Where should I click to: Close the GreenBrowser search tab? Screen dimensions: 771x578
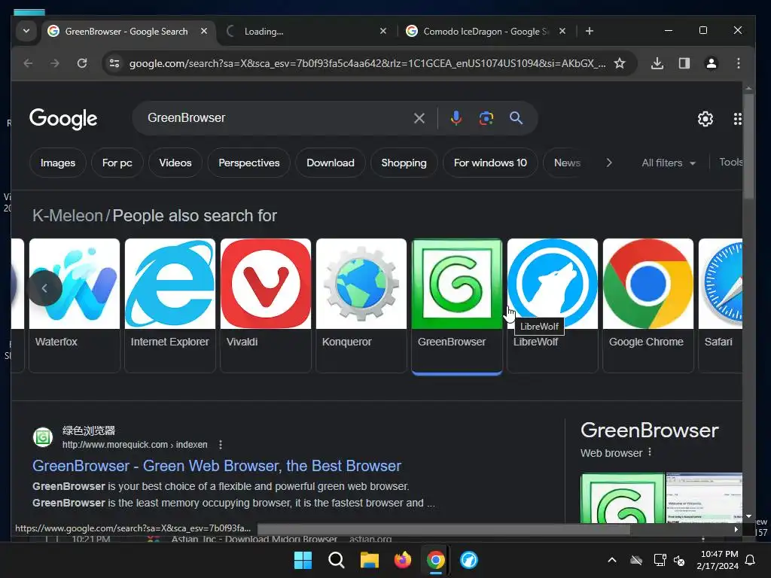pyautogui.click(x=204, y=31)
